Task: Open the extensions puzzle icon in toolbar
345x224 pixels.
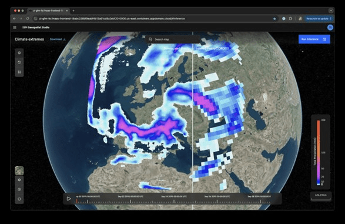Action: click(291, 19)
